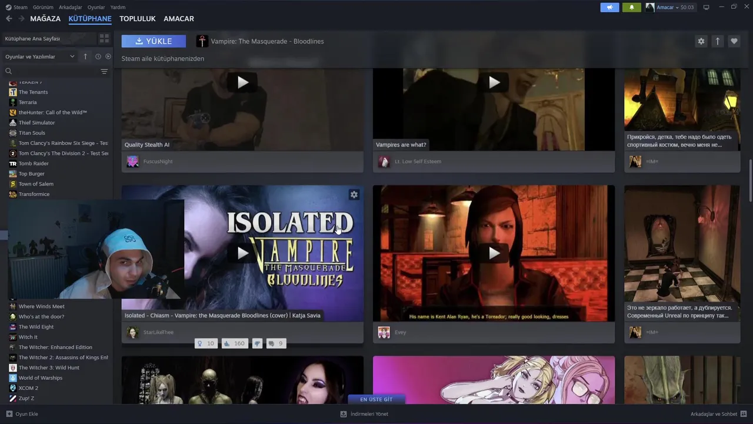Open İndirmeleri Yönet downloads link
Image resolution: width=753 pixels, height=424 pixels.
364,414
